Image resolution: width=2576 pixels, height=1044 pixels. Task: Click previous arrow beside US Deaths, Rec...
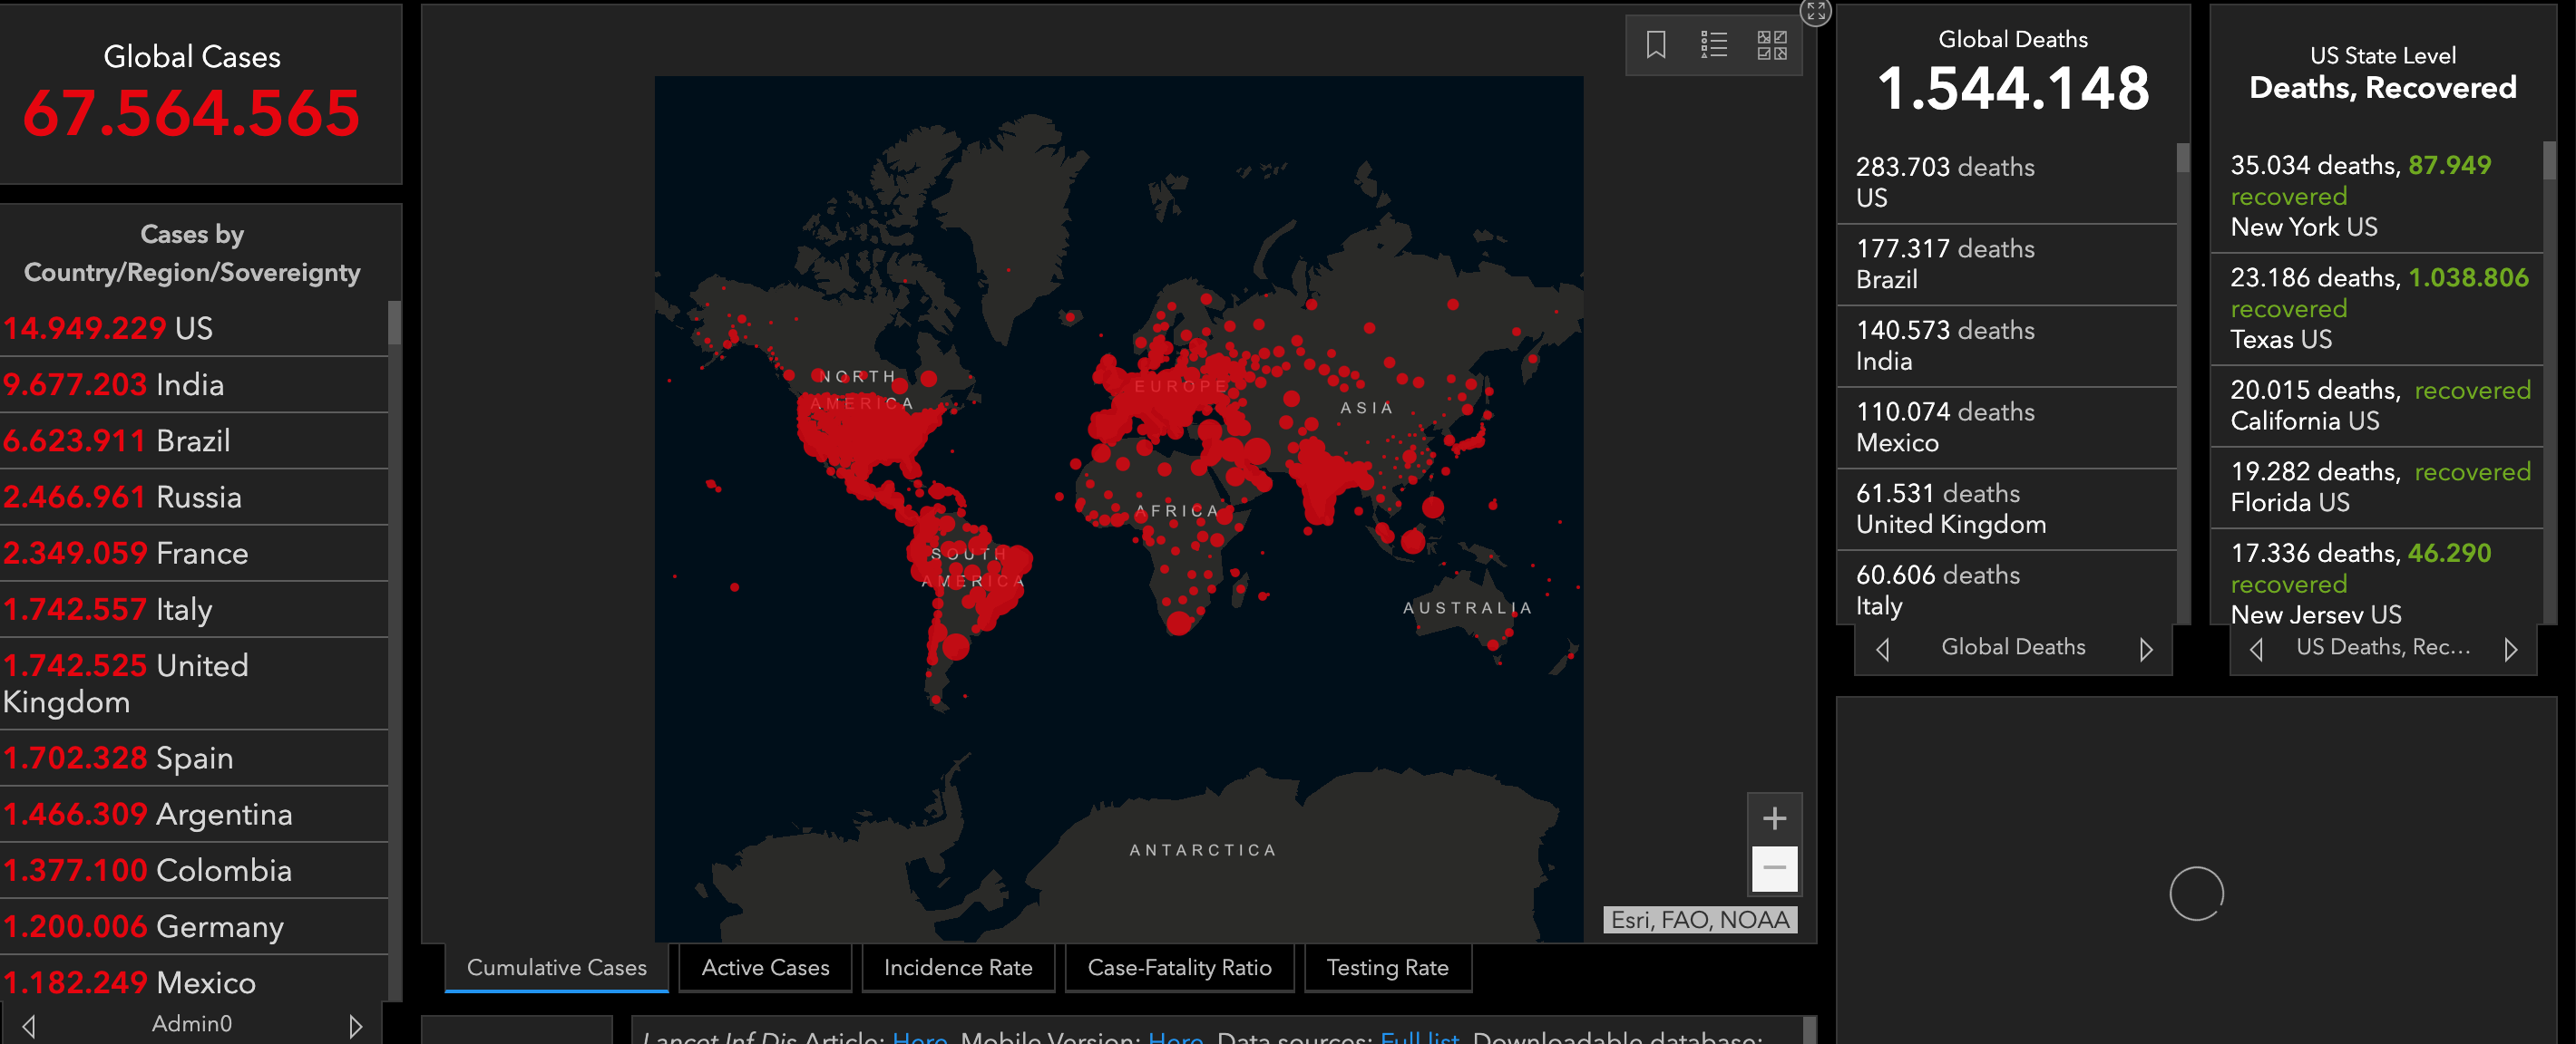point(2257,650)
